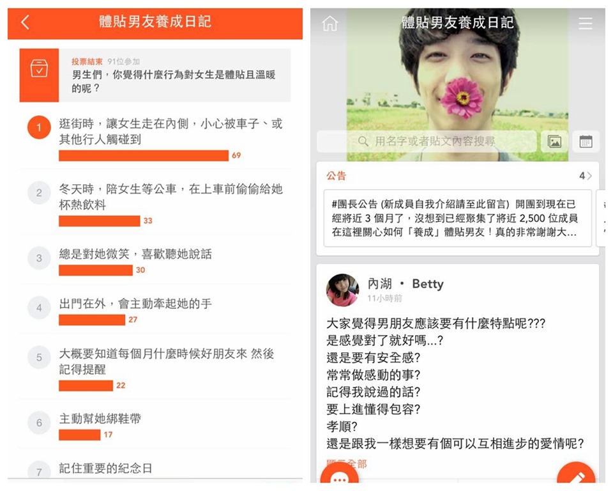Expand announcements via the 4 chevron

click(586, 176)
